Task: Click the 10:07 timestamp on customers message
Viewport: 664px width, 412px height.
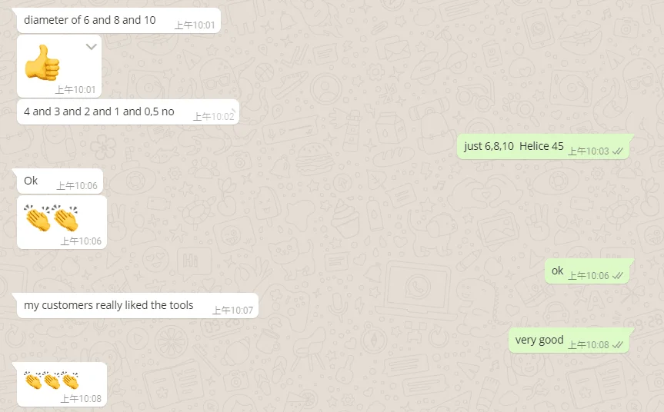Action: point(232,311)
